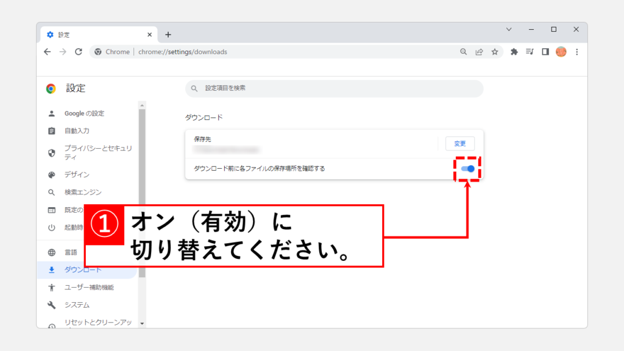This screenshot has width=624, height=351.
Task: Toggle the side panel icon
Action: tap(545, 52)
